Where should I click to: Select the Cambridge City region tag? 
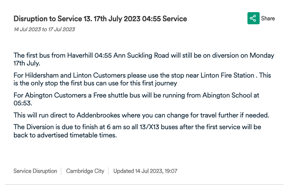pos(85,171)
